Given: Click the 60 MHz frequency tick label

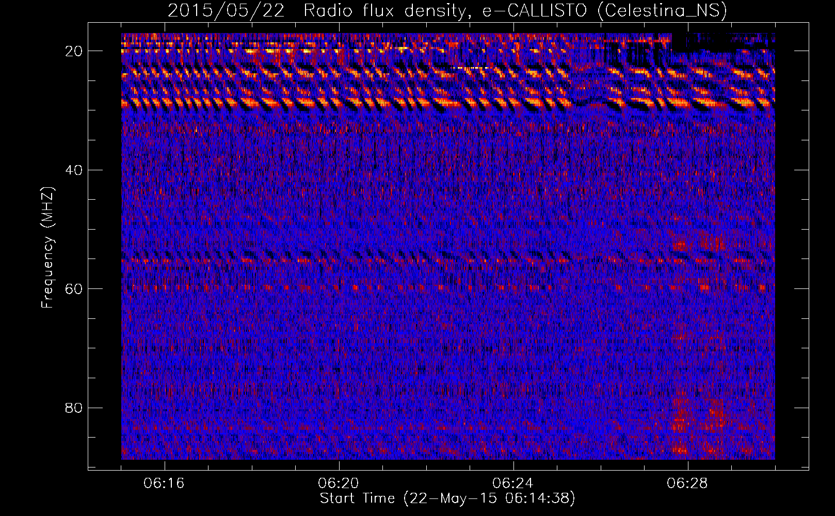Looking at the screenshot, I should coord(74,289).
